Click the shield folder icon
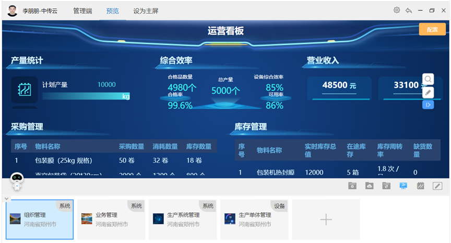Viewport: 451px width, 243px height. tap(386, 186)
